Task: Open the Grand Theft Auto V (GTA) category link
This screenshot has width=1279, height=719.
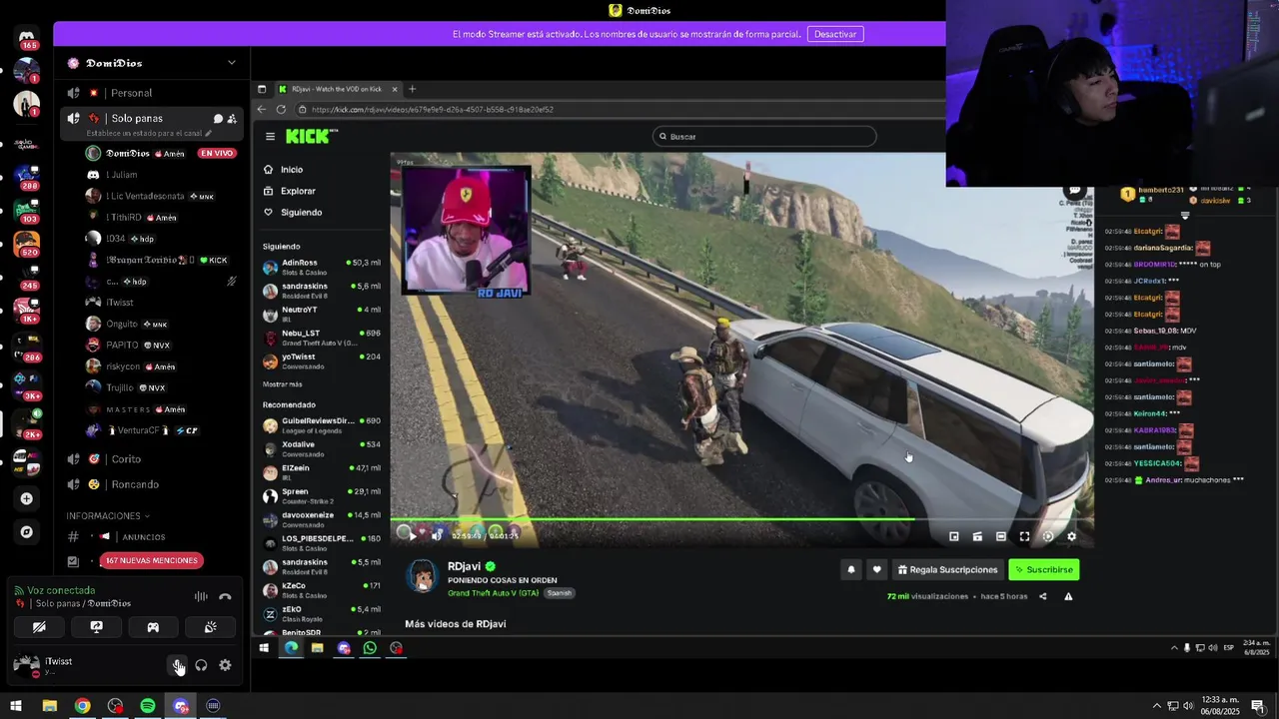Action: pyautogui.click(x=493, y=593)
